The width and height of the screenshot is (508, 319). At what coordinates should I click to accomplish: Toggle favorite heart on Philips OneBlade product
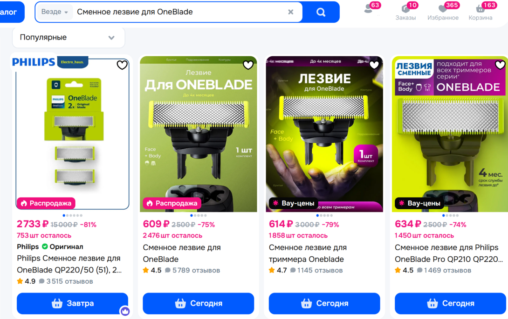tap(122, 65)
